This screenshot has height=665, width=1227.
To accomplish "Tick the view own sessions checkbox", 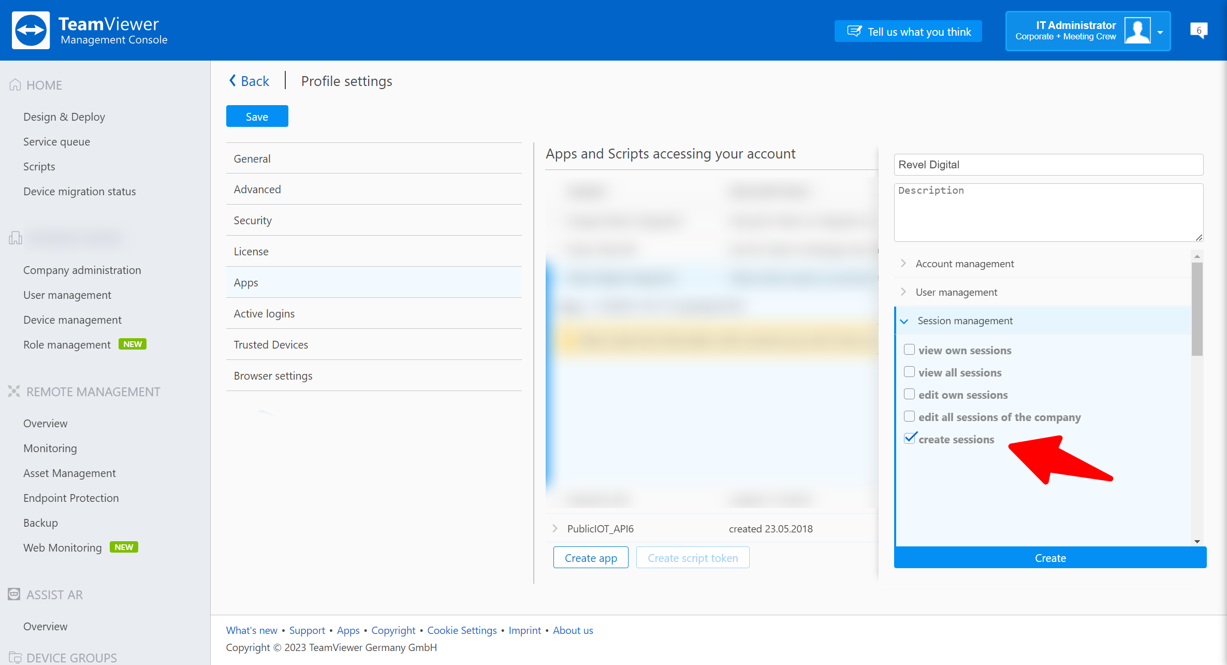I will tap(909, 350).
